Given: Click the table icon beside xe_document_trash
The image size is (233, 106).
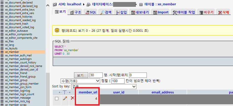Looking at the screenshot, I should click(2, 24).
